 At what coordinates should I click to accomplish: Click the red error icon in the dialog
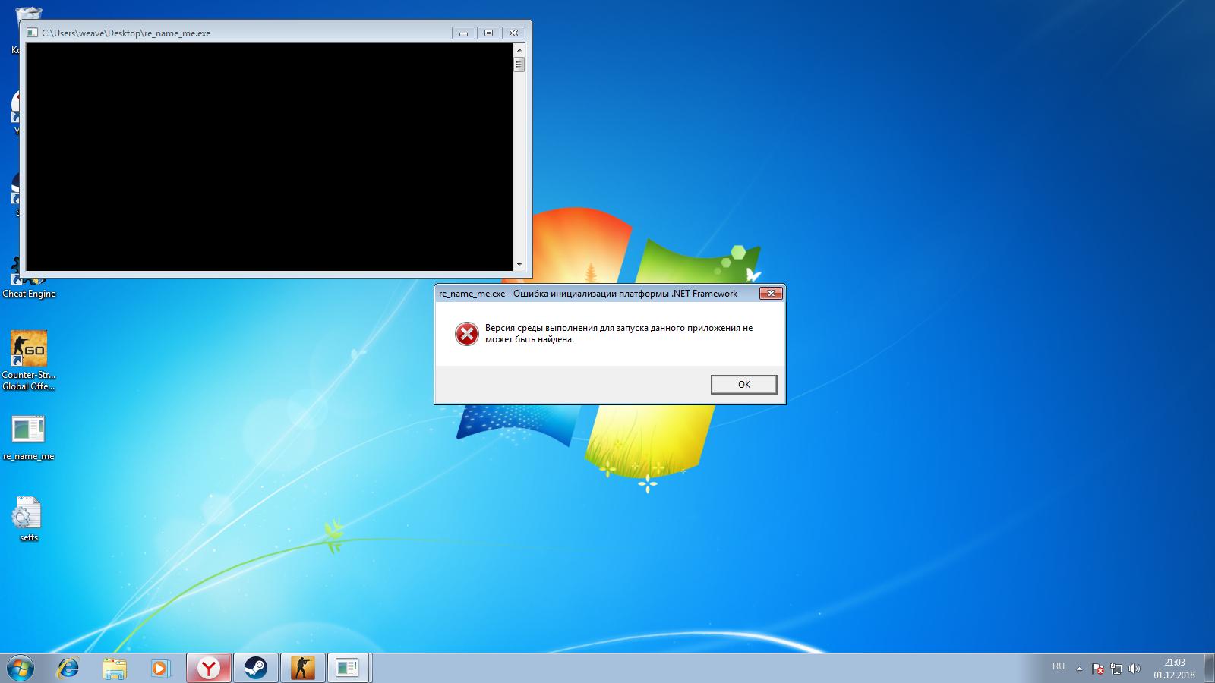[x=466, y=334]
